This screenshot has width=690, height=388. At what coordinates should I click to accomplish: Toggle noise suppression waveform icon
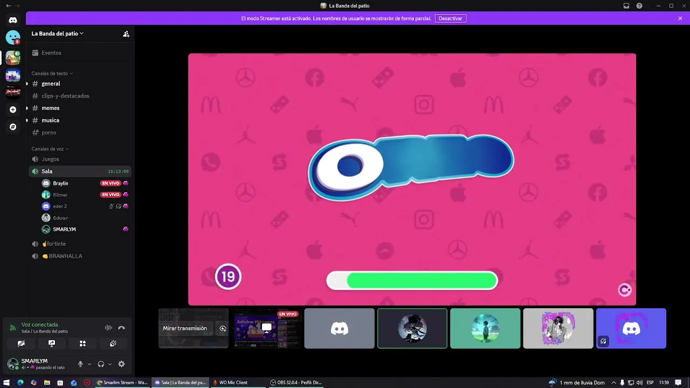point(108,328)
